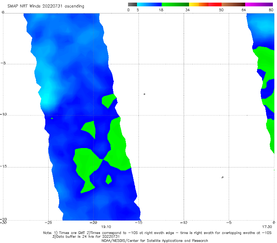Click the '19:10' swath time label
277x243 pixels.
point(106,227)
